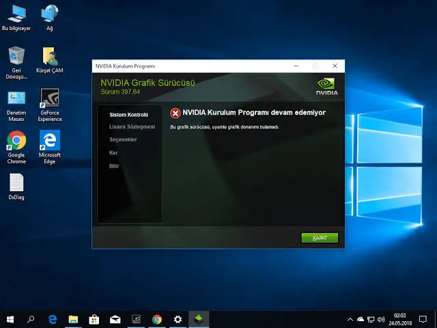Open Settings gear on the taskbar

[178, 319]
